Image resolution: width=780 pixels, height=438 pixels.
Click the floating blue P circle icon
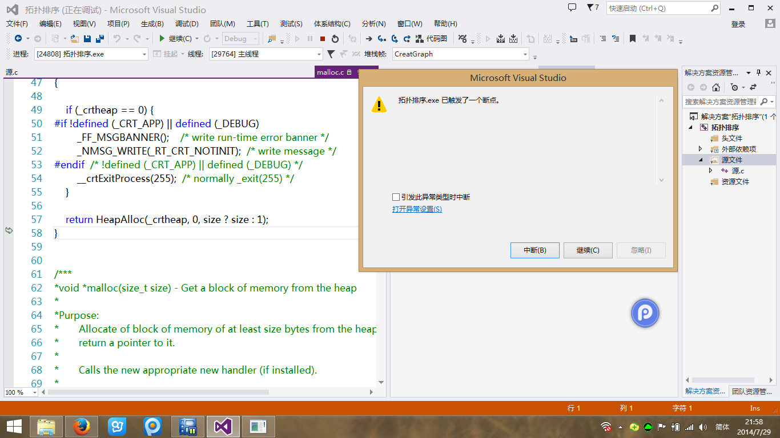[645, 313]
